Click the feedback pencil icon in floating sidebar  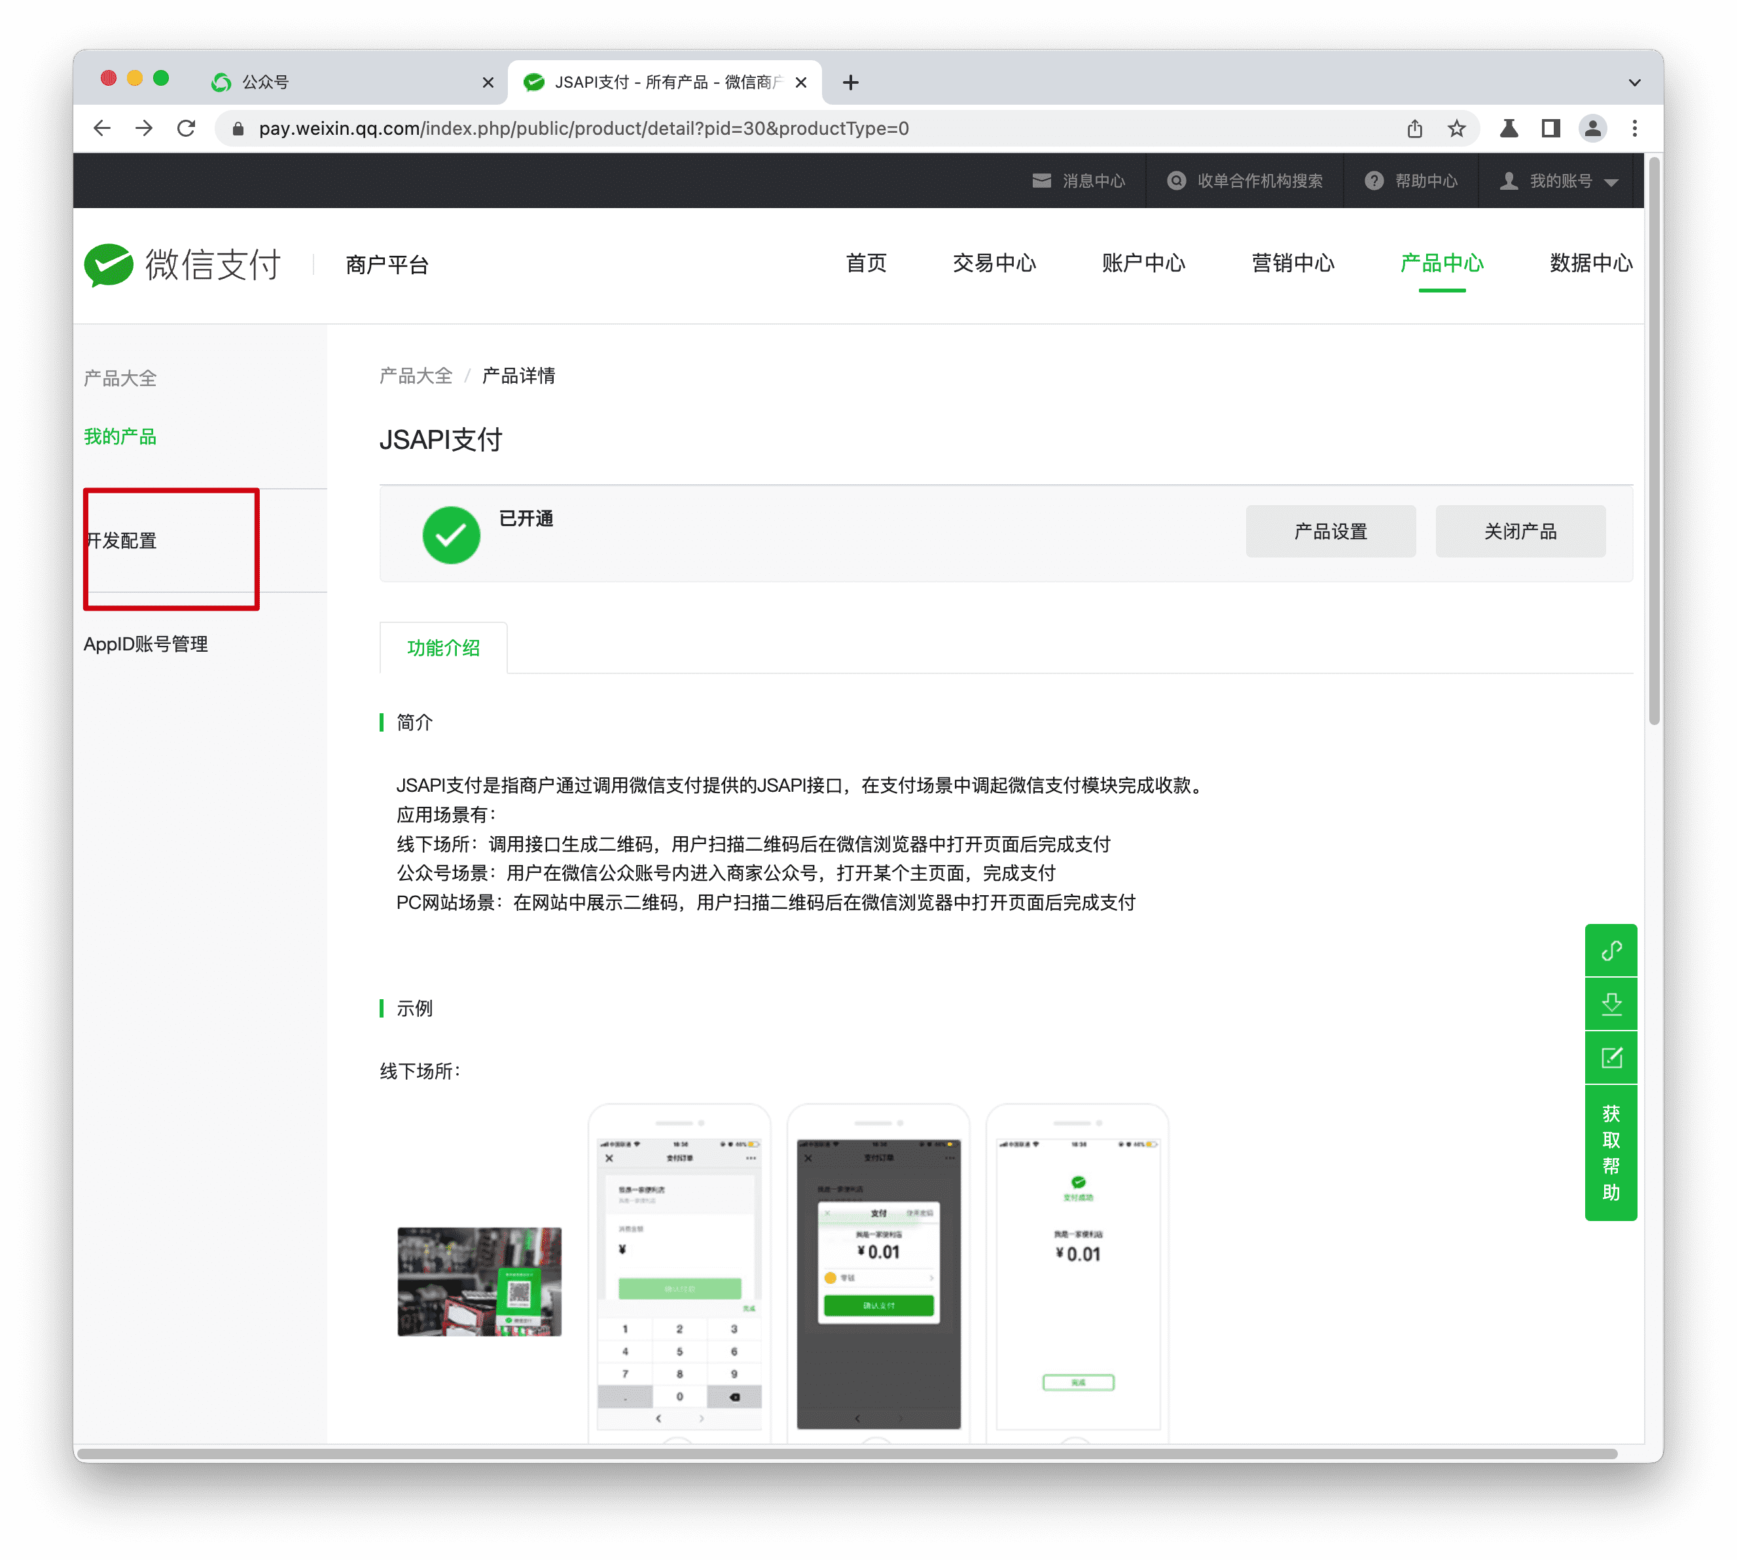pos(1611,1057)
